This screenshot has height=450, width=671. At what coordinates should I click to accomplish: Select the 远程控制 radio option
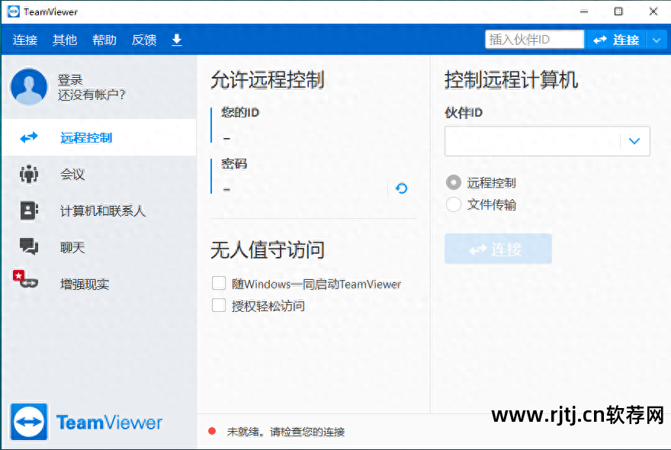(x=453, y=182)
